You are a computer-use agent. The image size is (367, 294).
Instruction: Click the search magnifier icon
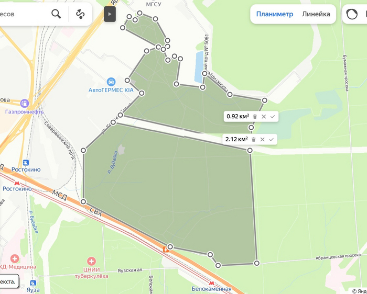click(56, 14)
